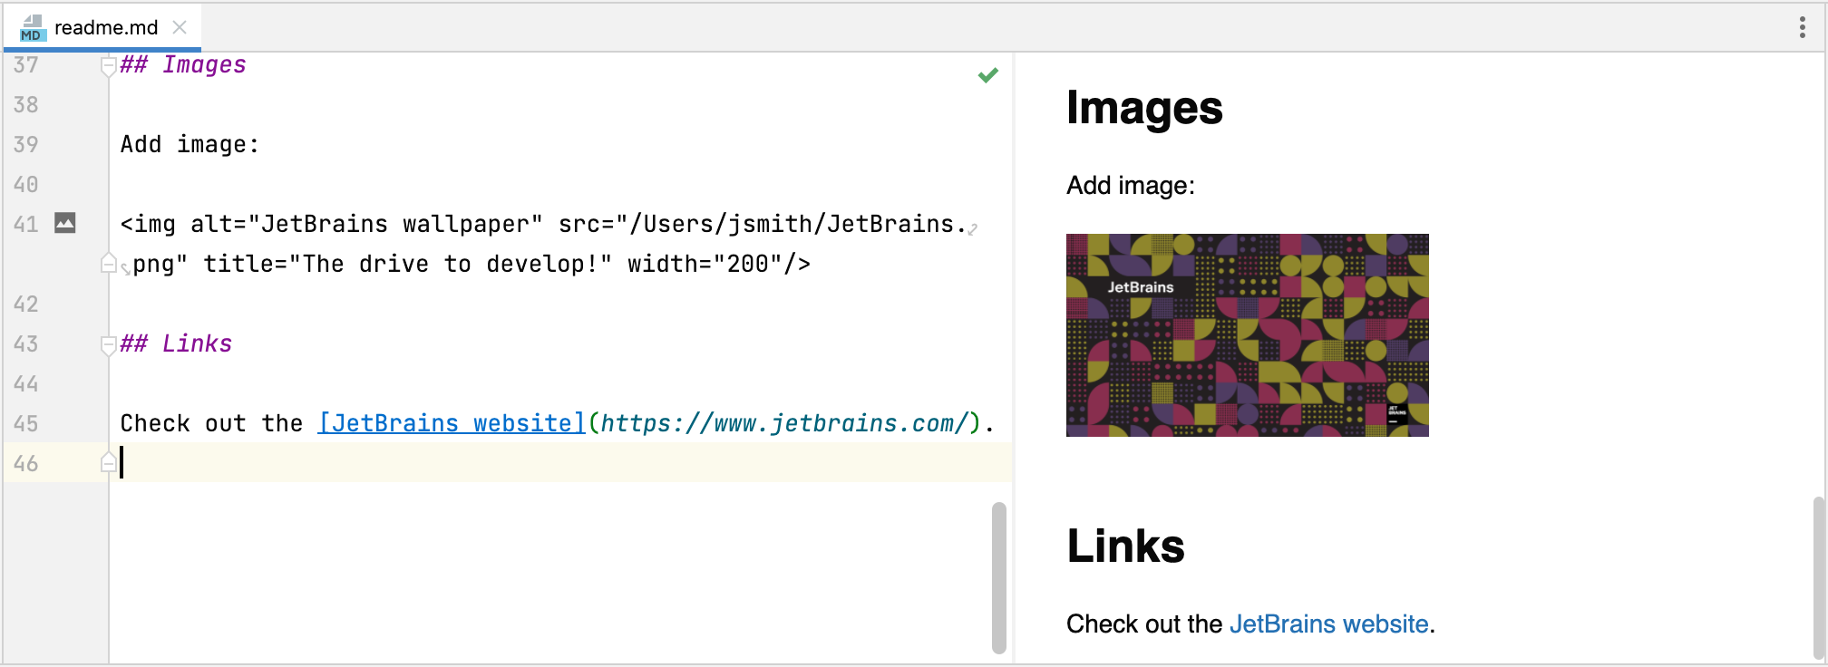
Task: Click line number 43 in the gutter
Action: tap(25, 344)
